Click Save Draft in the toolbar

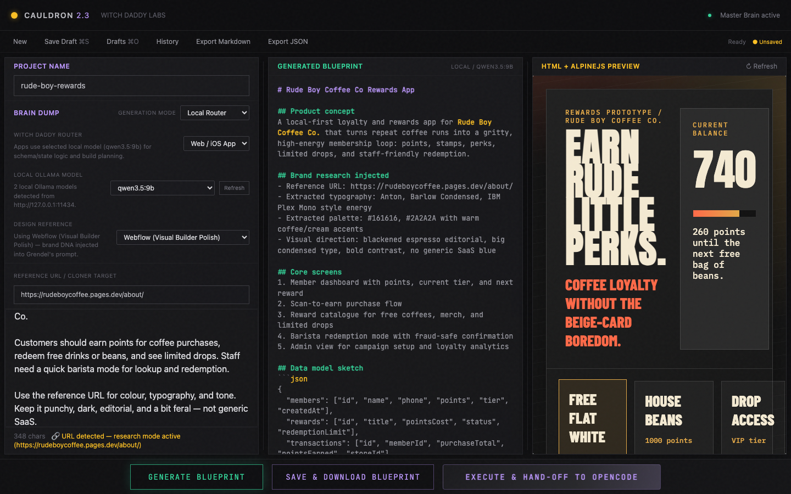[x=66, y=42]
